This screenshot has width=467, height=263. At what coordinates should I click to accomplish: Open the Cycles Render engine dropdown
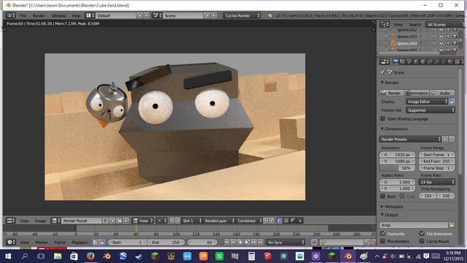click(242, 15)
